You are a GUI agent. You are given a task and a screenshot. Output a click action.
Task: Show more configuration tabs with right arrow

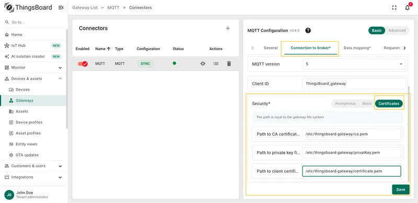(x=404, y=48)
